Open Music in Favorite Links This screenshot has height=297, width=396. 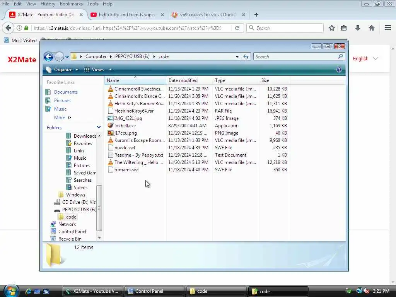tap(60, 109)
